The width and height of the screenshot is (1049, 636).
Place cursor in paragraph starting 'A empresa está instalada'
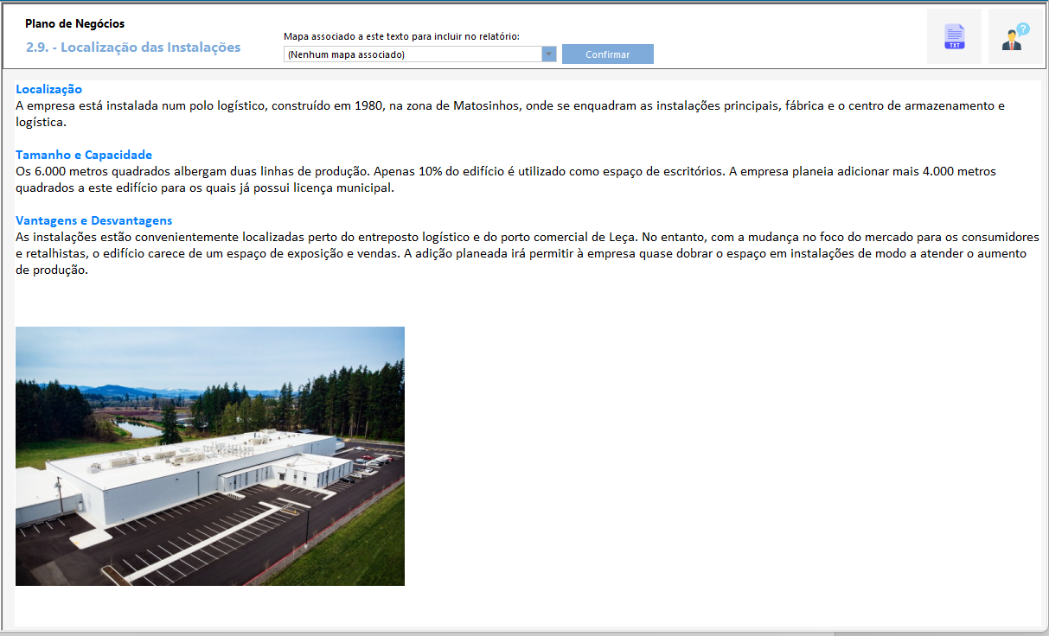pos(510,114)
